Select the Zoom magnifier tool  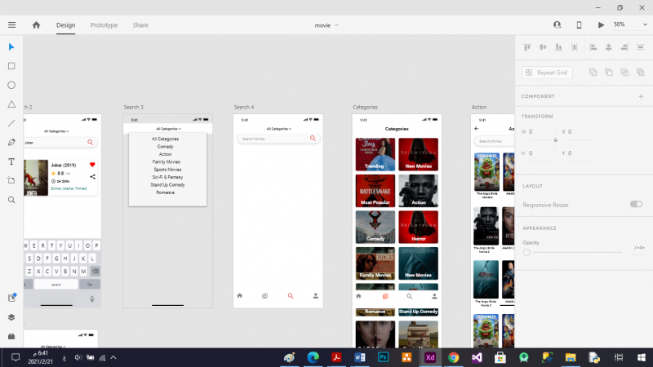tap(11, 200)
